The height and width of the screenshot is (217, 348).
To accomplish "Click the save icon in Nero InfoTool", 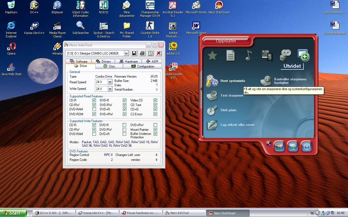I will coord(134,53).
